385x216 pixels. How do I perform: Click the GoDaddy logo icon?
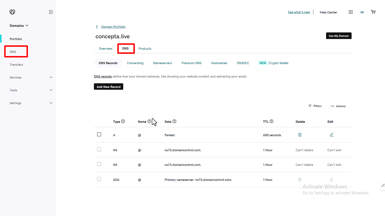(x=12, y=12)
